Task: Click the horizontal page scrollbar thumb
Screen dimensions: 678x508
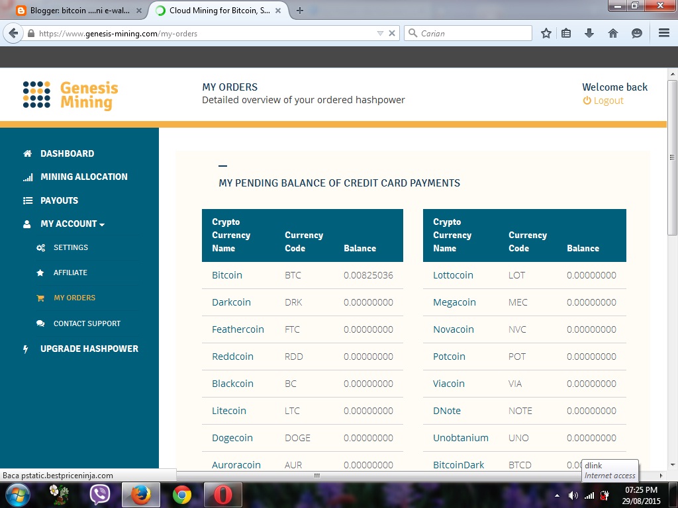Action: click(x=317, y=476)
